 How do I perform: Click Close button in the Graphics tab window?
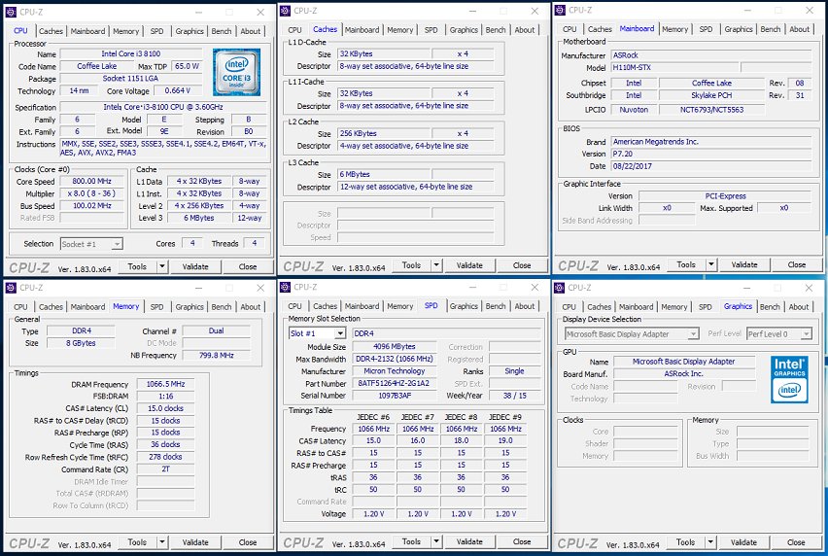click(x=796, y=542)
